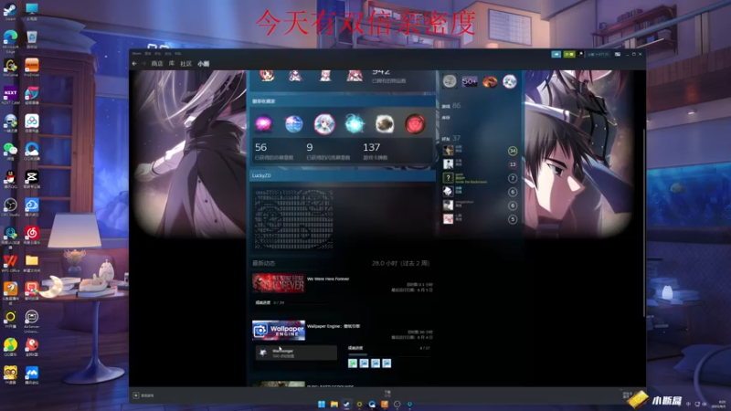Viewport: 731px width, 411px height.
Task: Open the Recycle Bin desktop icon
Action: click(x=32, y=39)
